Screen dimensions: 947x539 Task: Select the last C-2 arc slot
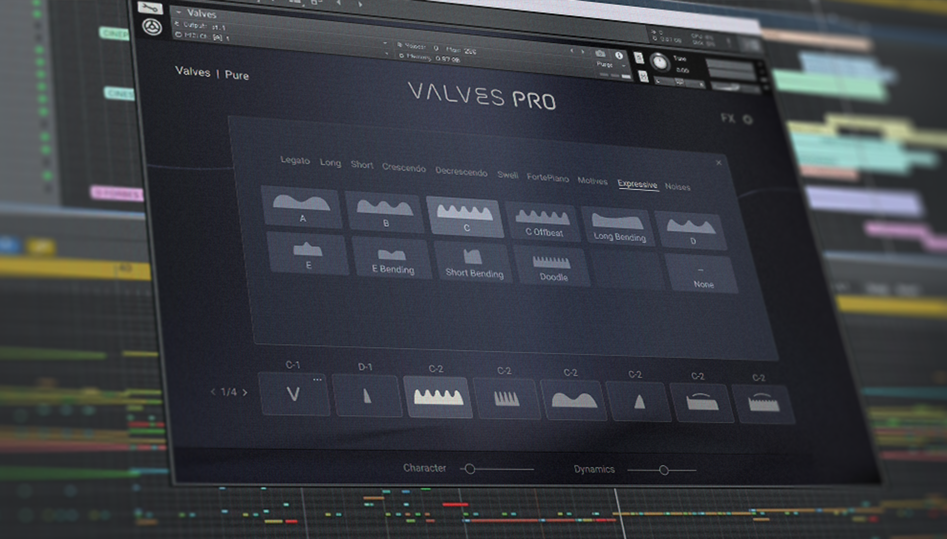[x=763, y=405]
